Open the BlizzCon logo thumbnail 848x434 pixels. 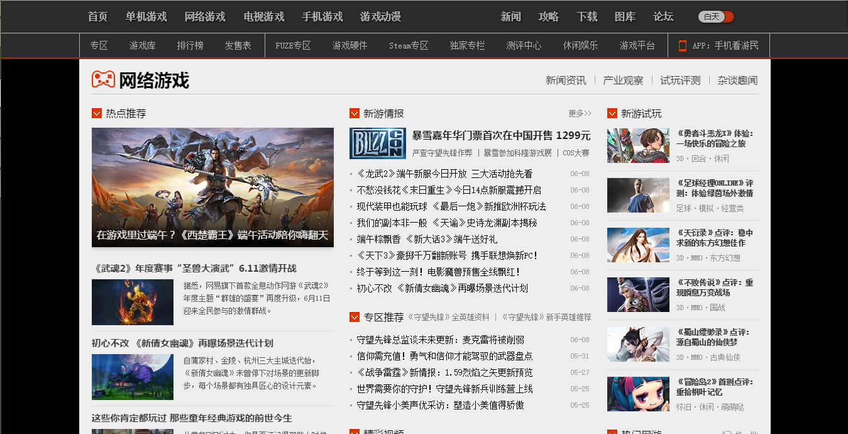[x=378, y=143]
